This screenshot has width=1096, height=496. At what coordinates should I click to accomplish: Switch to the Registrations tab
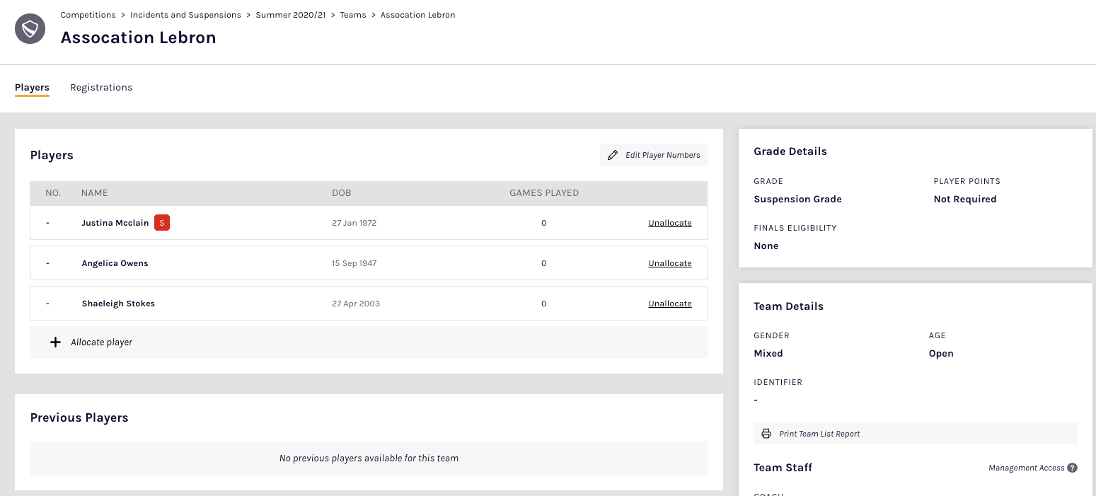[x=101, y=88]
